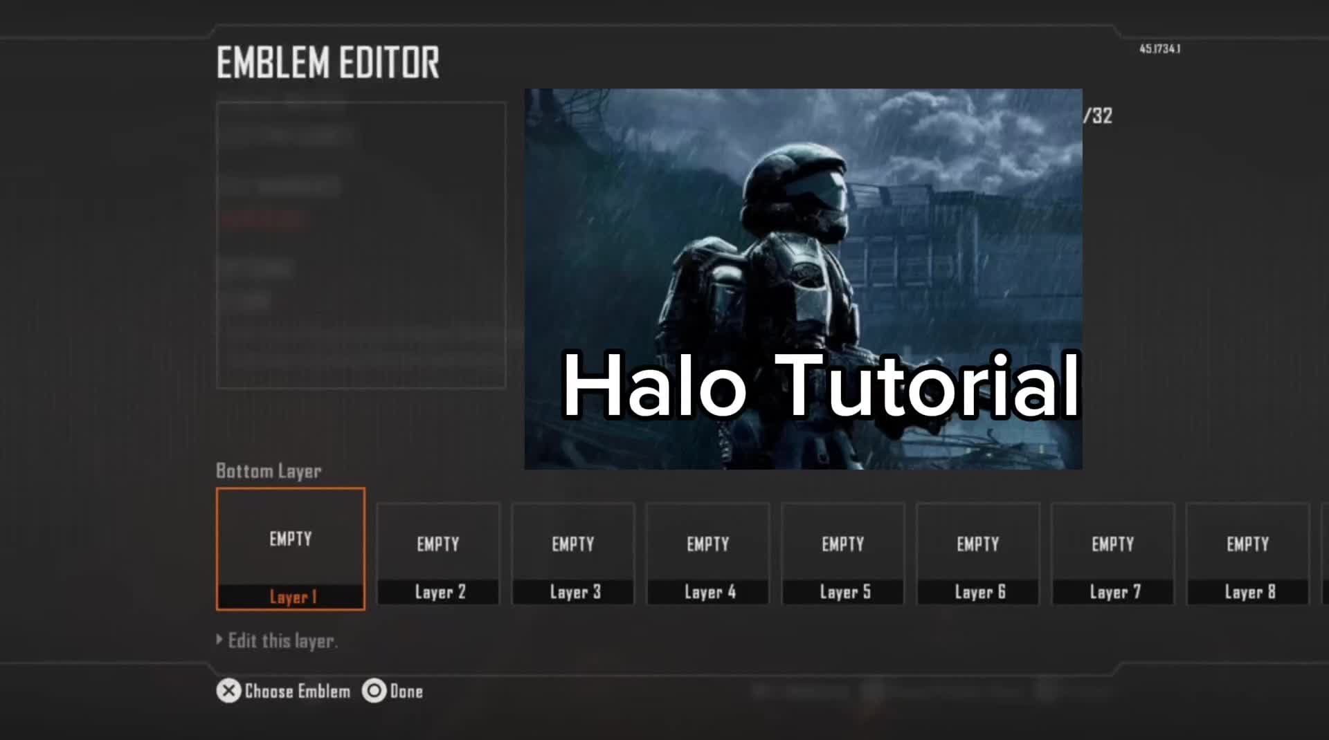1329x740 pixels.
Task: Click the Done label
Action: pyautogui.click(x=406, y=692)
